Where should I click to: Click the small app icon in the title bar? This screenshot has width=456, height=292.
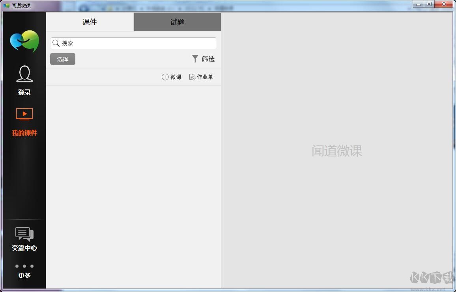click(6, 6)
